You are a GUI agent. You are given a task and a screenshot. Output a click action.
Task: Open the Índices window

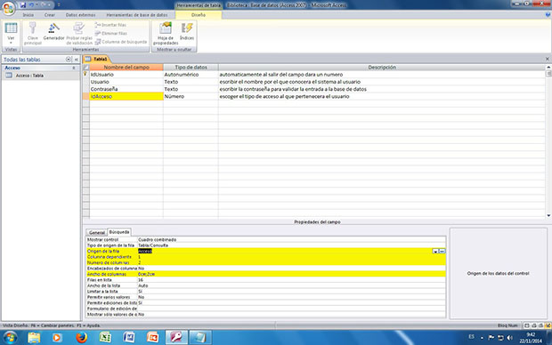[x=187, y=32]
